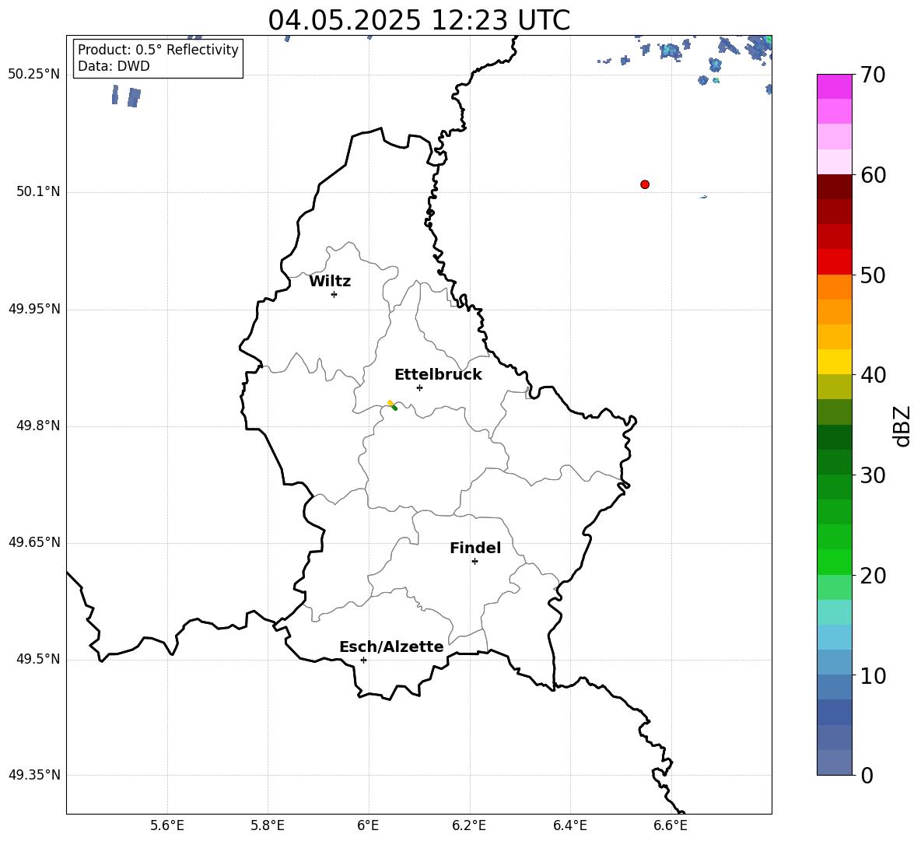Click the 50.1°N latitude tick label
The height and width of the screenshot is (841, 921).
[38, 192]
